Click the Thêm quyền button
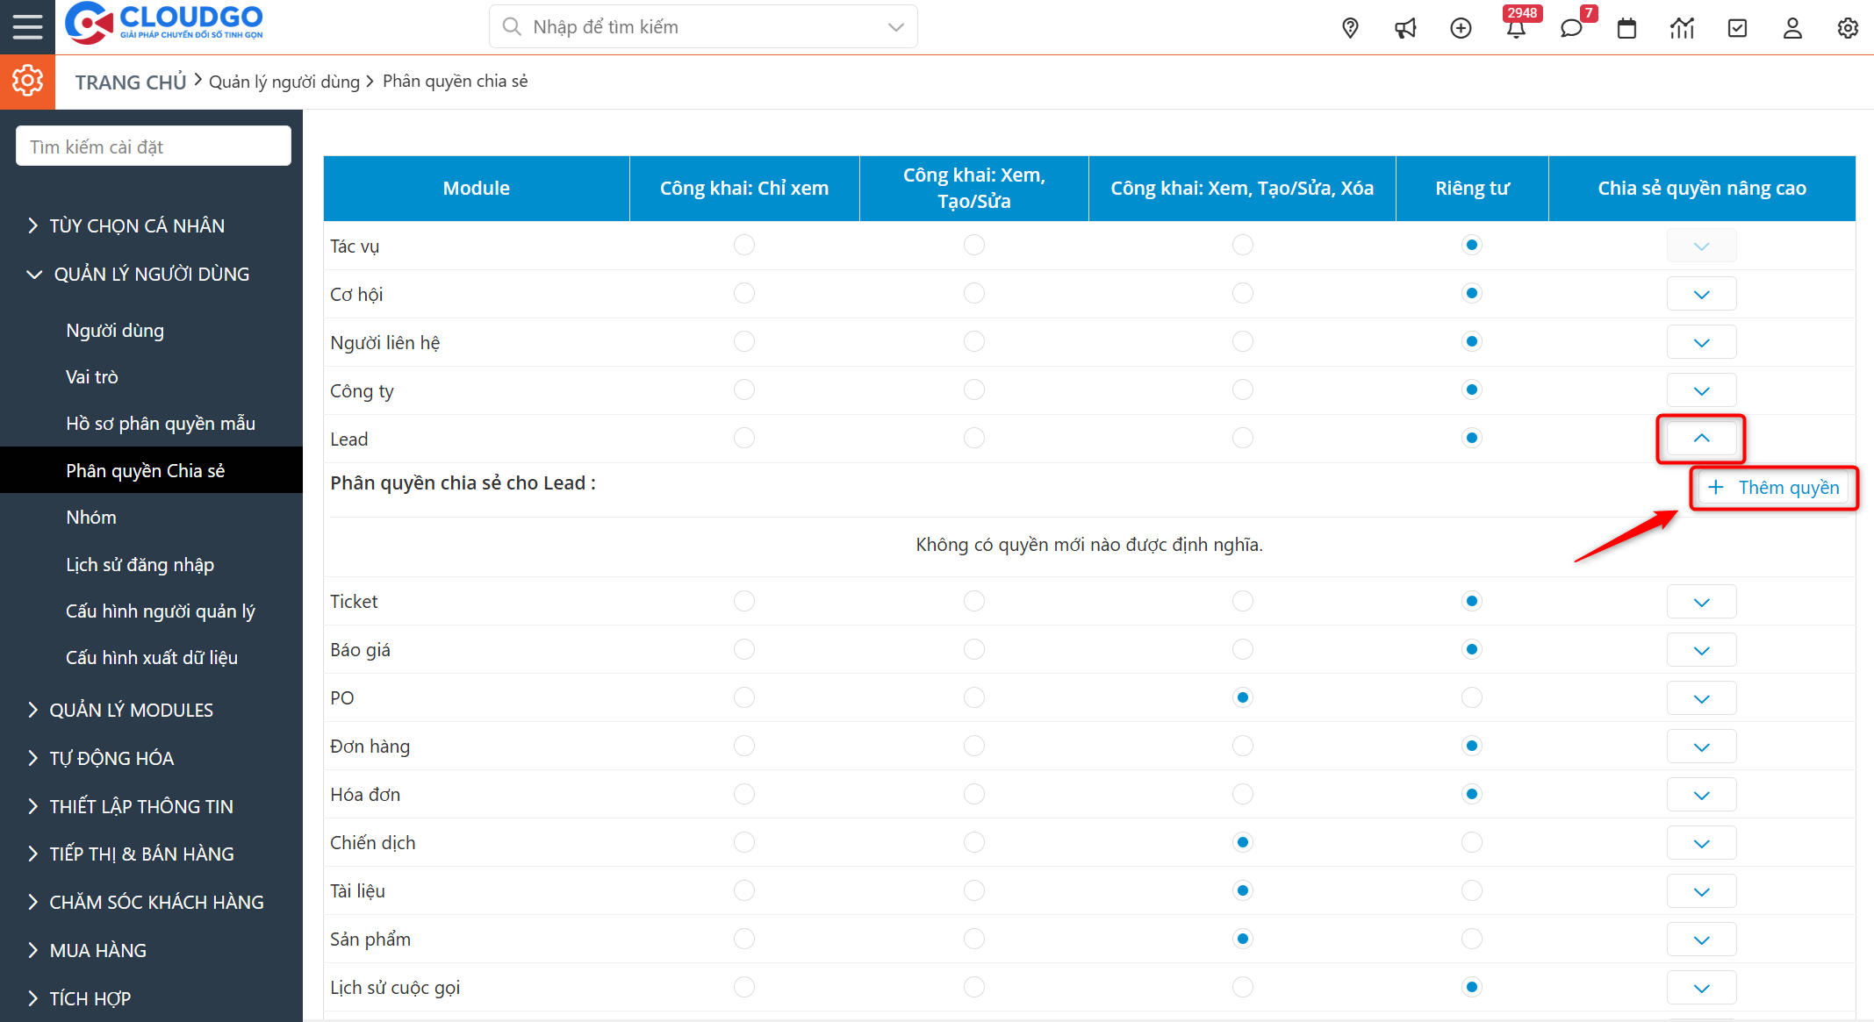 (x=1773, y=488)
